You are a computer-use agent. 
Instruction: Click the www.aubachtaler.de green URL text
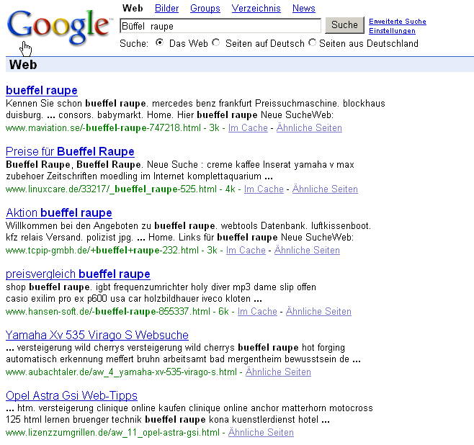click(121, 372)
